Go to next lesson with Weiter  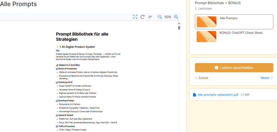(x=266, y=78)
